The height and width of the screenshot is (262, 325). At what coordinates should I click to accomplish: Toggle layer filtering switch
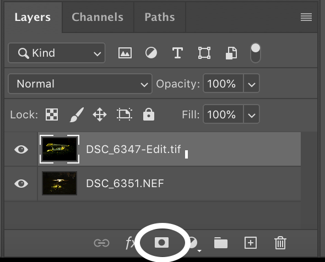(x=256, y=53)
